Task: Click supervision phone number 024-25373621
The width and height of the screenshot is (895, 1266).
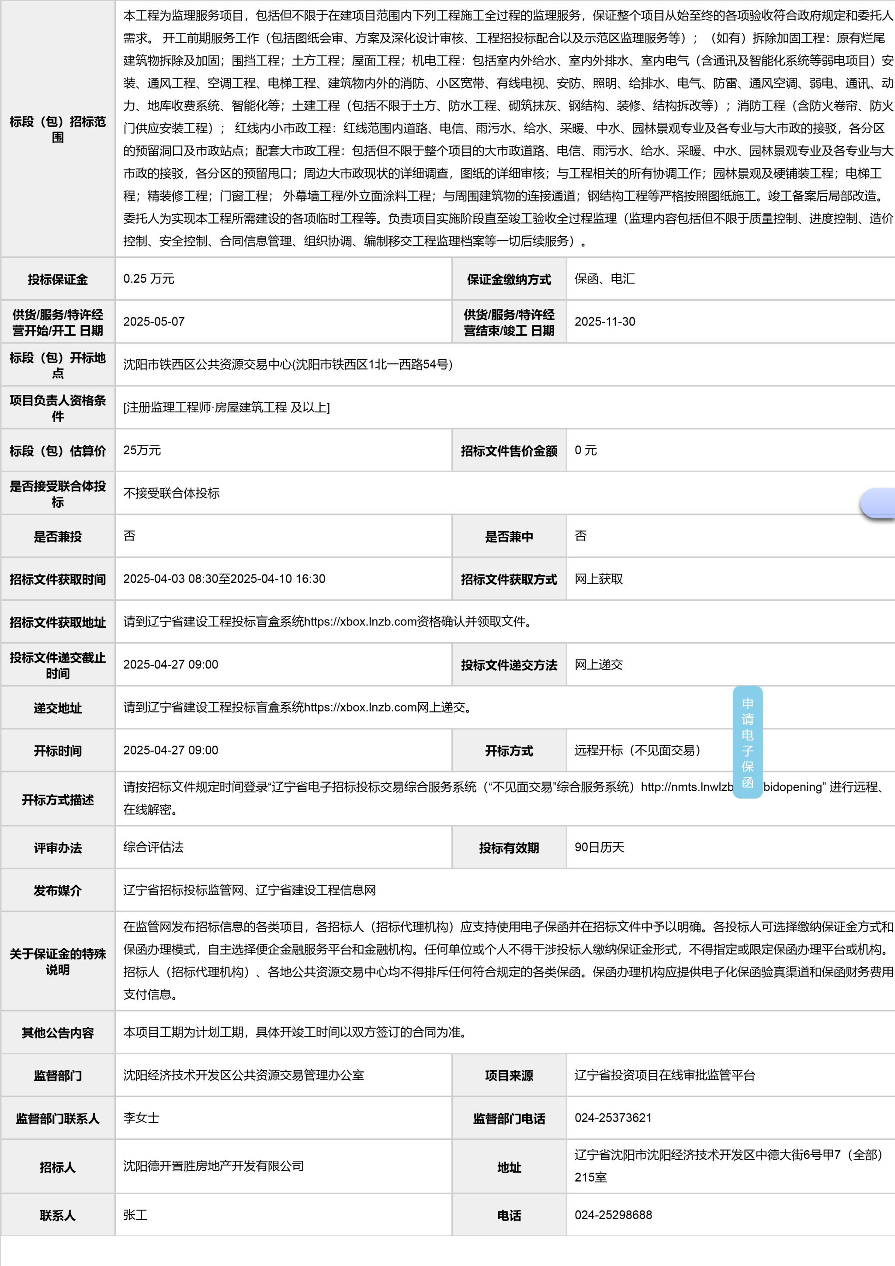Action: coord(613,1117)
